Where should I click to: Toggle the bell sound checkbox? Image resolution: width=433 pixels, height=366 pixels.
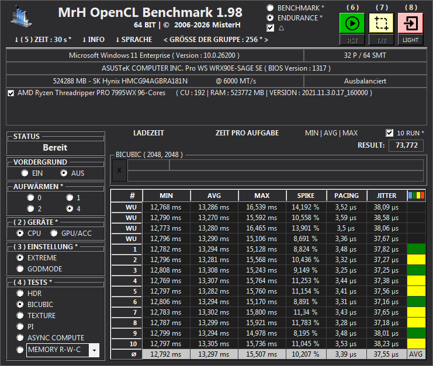click(x=271, y=28)
